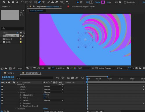Click the Stroke color swatch
Image resolution: width=145 pixels, height=112 pixels.
[x=103, y=2]
